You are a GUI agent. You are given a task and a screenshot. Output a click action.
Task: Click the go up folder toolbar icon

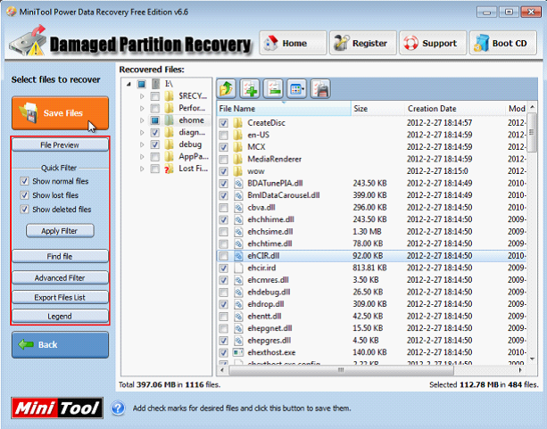pos(226,89)
